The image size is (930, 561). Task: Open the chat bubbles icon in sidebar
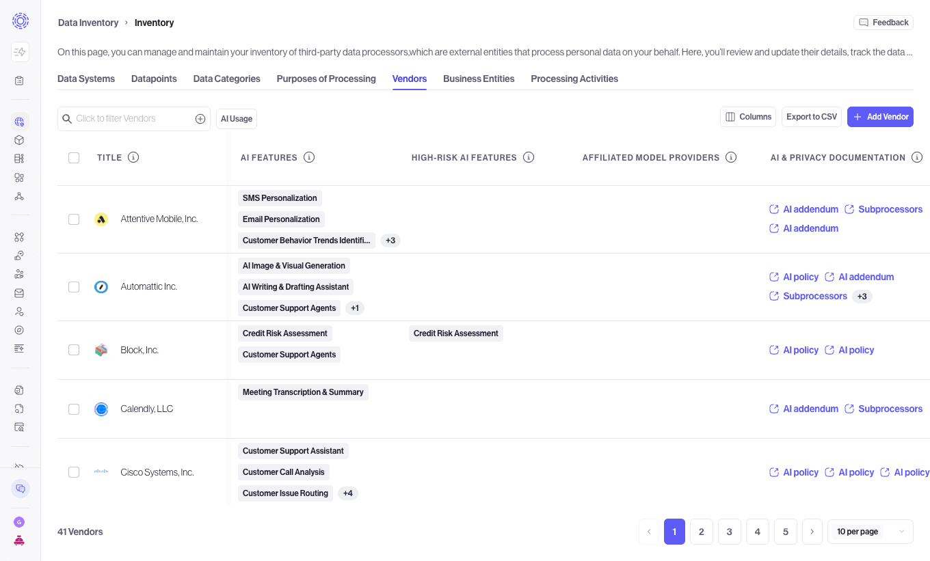pyautogui.click(x=21, y=489)
